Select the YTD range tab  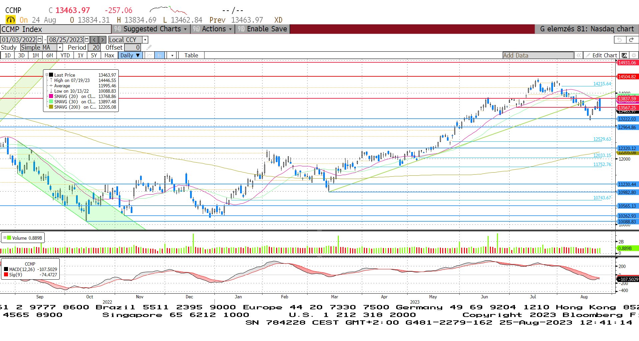pyautogui.click(x=65, y=55)
